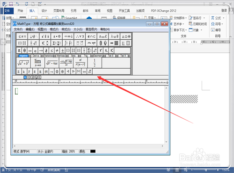Click the 样式: 数学(M) status bar field
Viewport: 234px width, 173px height.
point(24,151)
